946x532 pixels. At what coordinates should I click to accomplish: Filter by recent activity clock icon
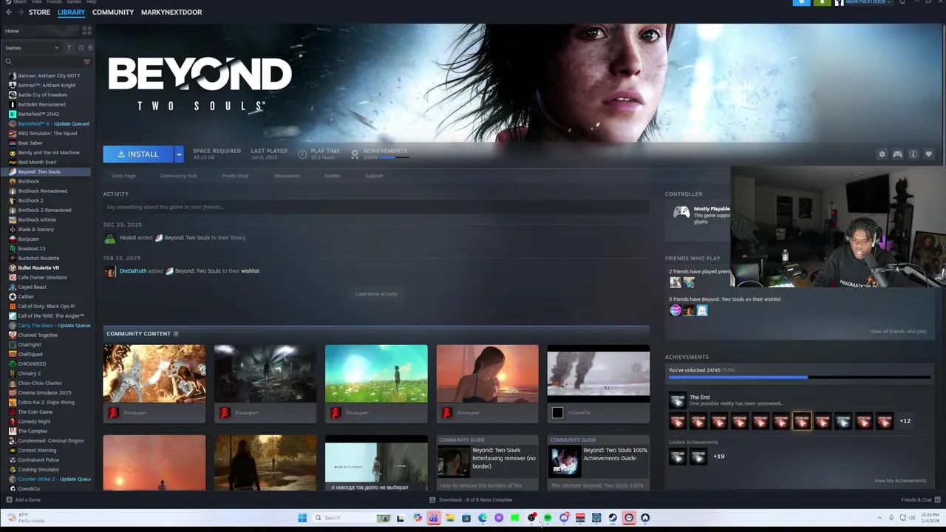81,48
